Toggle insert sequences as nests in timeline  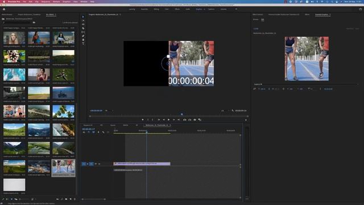click(84, 132)
